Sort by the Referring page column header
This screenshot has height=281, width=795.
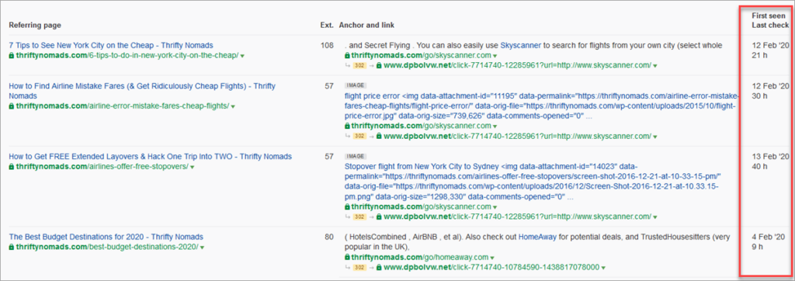35,25
